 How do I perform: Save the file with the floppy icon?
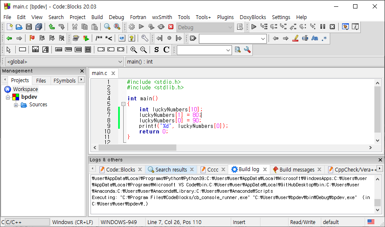(x=29, y=27)
